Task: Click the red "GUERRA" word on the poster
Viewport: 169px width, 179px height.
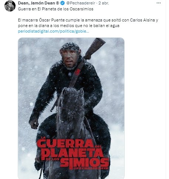Action: click(x=65, y=143)
